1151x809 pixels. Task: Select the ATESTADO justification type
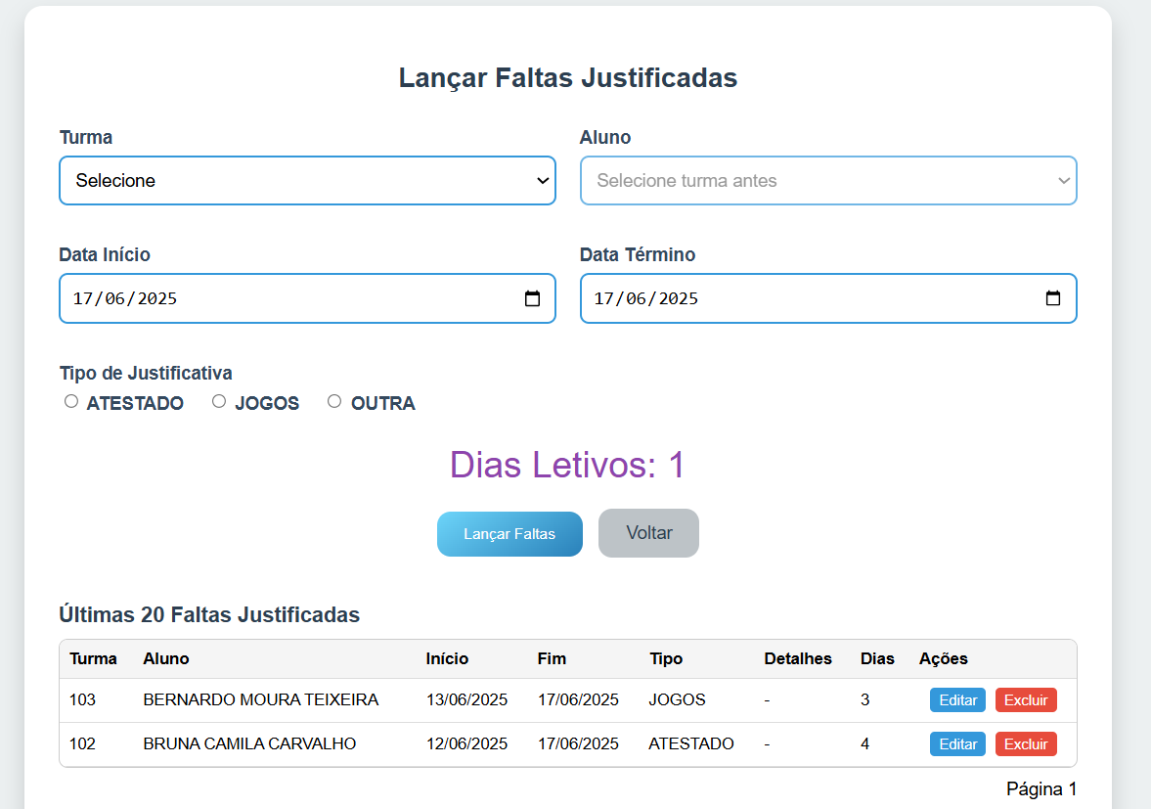tap(70, 401)
